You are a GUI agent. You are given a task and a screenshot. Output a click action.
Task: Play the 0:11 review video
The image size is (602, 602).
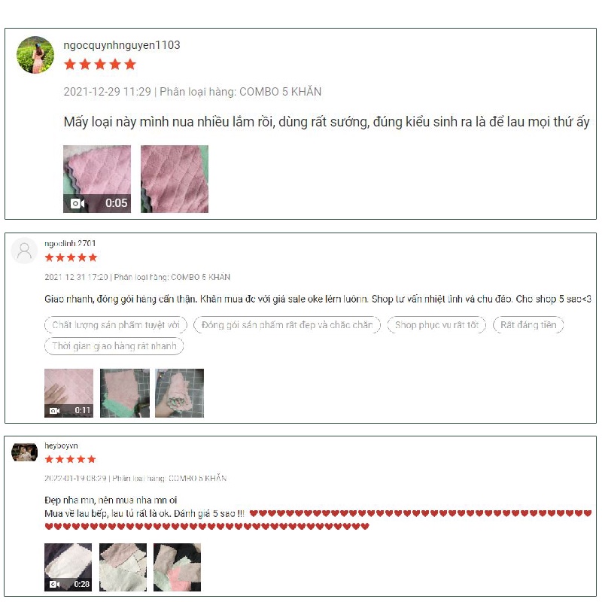68,393
